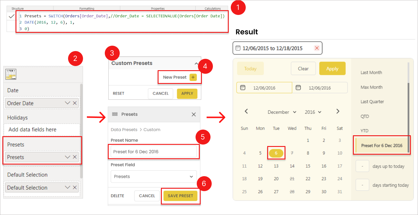
Task: Expand the Preset Field dropdown
Action: pyautogui.click(x=191, y=176)
